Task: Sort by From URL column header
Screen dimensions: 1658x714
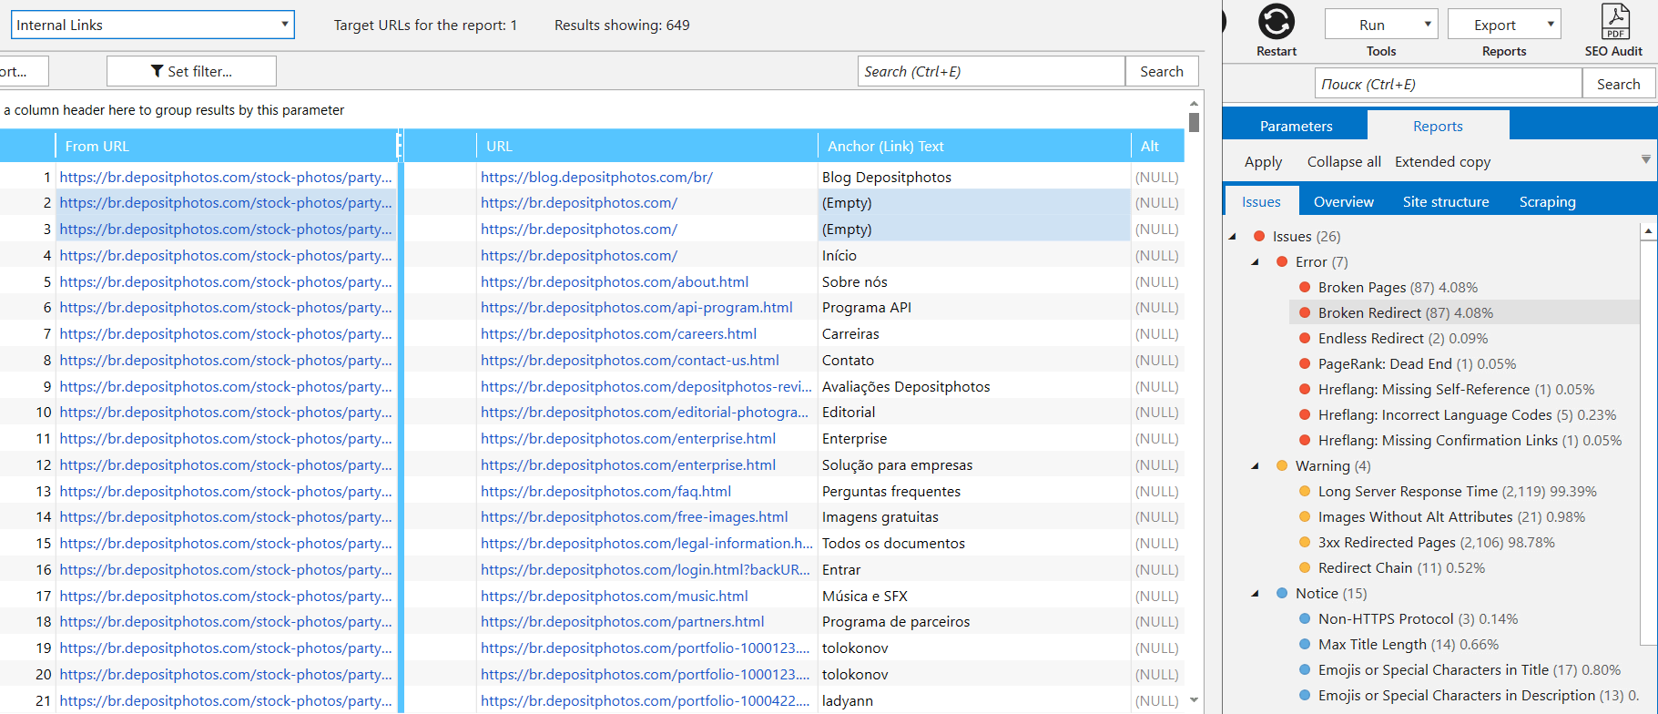Action: [226, 146]
